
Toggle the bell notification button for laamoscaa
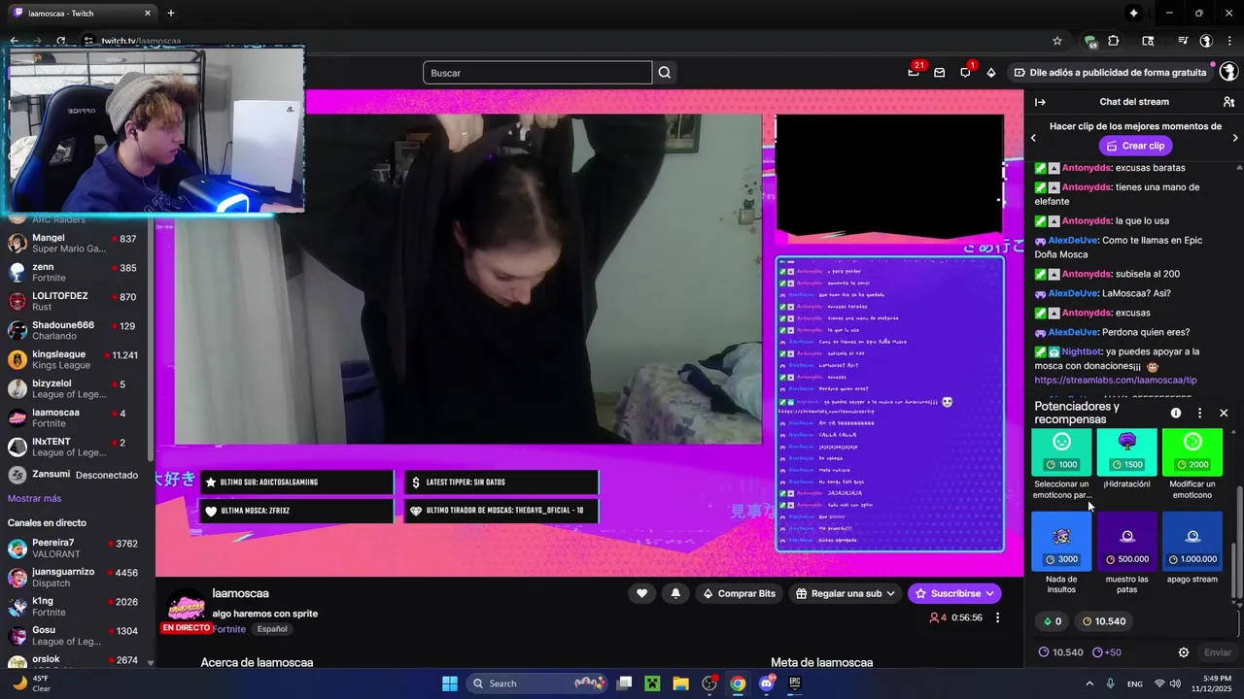pyautogui.click(x=675, y=593)
